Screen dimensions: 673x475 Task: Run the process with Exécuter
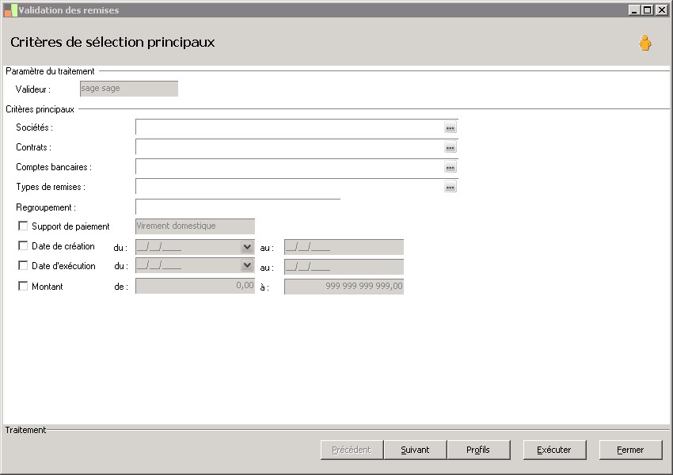pos(554,450)
